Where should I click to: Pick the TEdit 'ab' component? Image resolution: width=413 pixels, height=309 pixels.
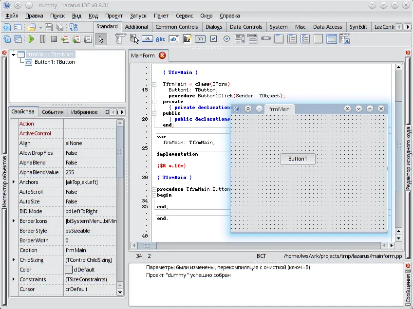[x=174, y=39]
